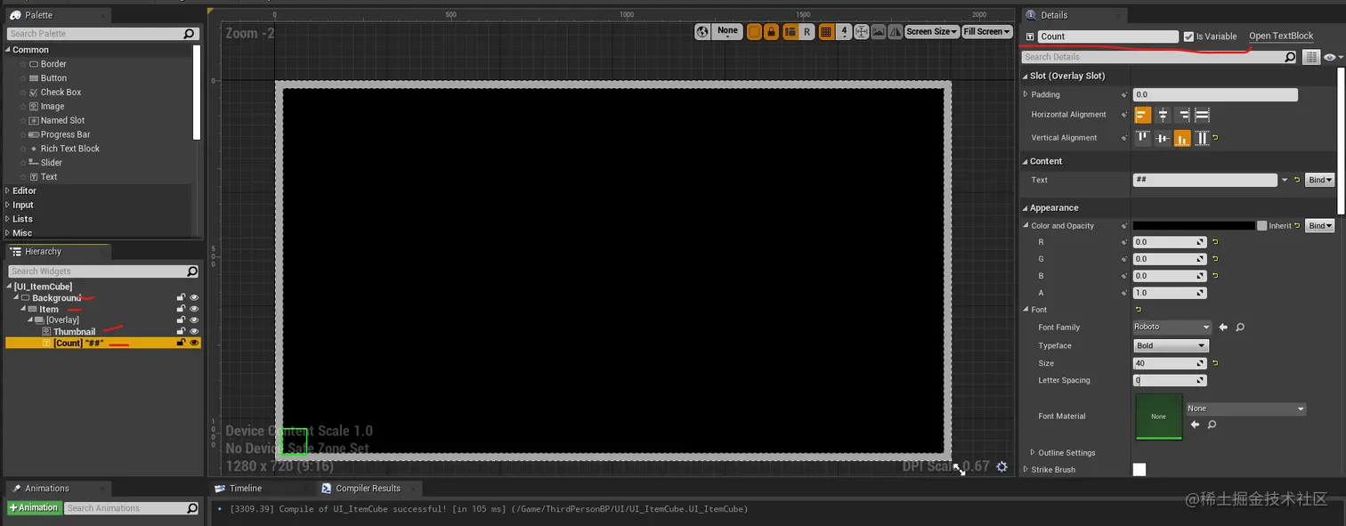1346x526 pixels.
Task: Open the localization globe preview icon
Action: [x=702, y=31]
